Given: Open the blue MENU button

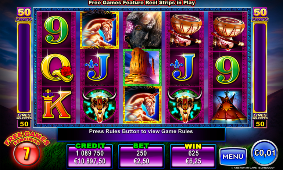Looking at the screenshot, I should click(x=233, y=156).
